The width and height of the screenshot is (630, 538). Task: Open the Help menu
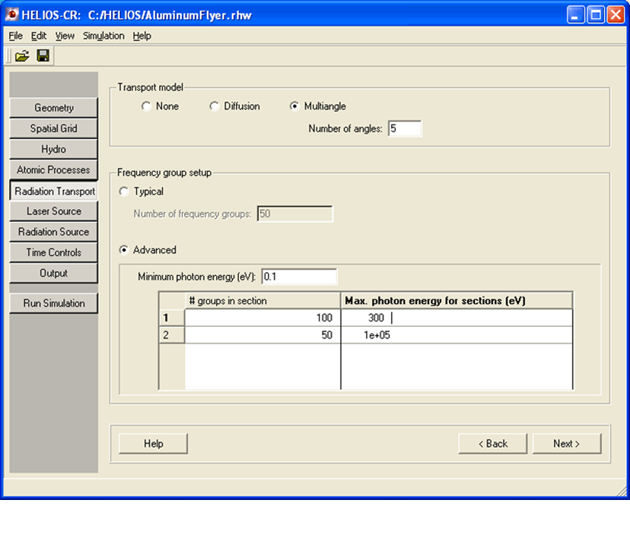pyautogui.click(x=142, y=36)
